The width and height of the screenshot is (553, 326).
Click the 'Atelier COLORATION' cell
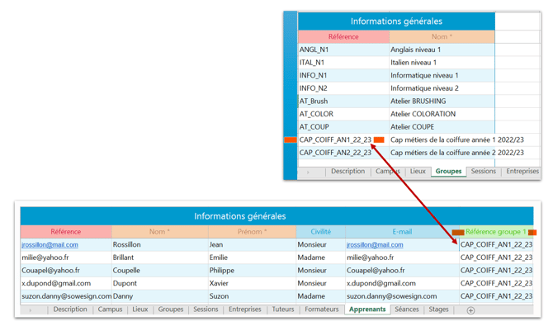pos(442,115)
